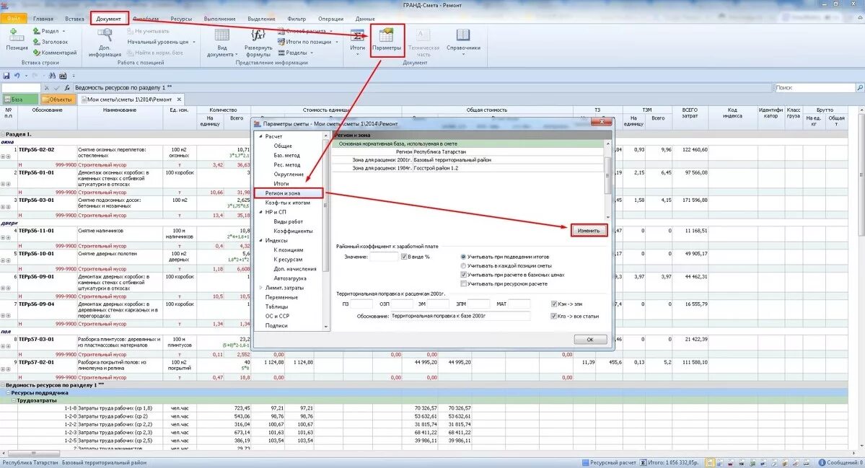
Task: Collapse the Расчет tree node
Action: tap(261, 136)
